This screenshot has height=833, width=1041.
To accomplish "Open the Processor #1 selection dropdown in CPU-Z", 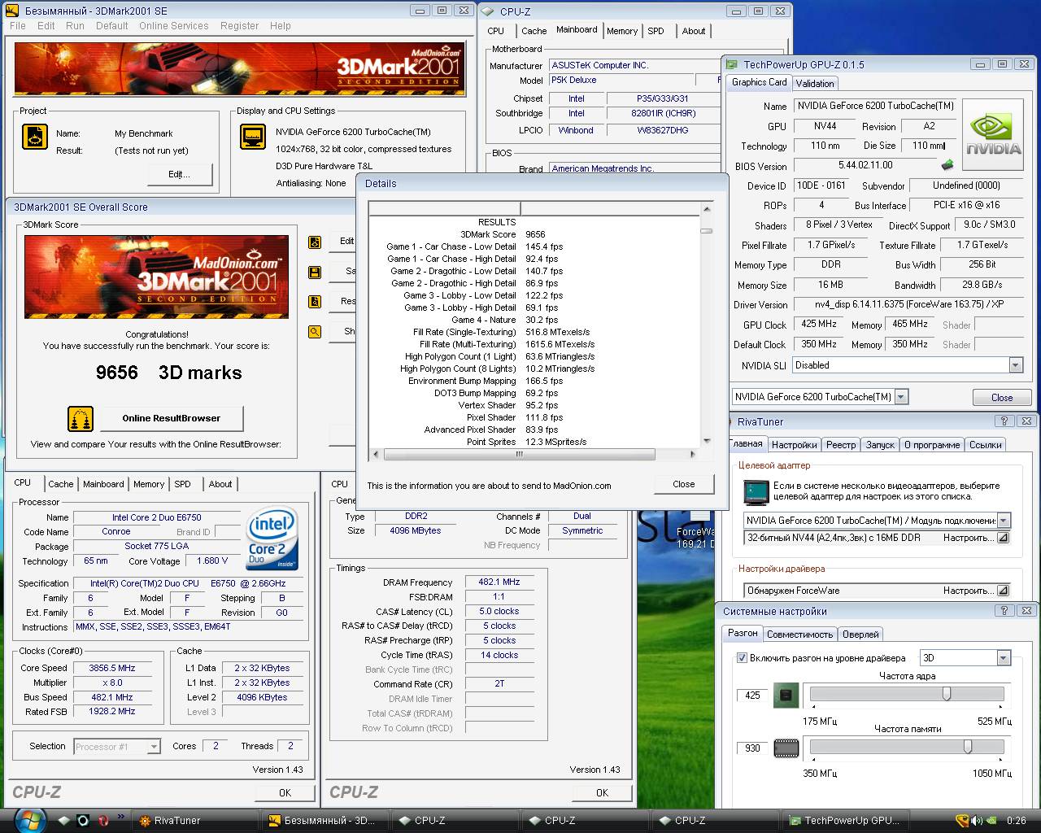I will point(154,746).
